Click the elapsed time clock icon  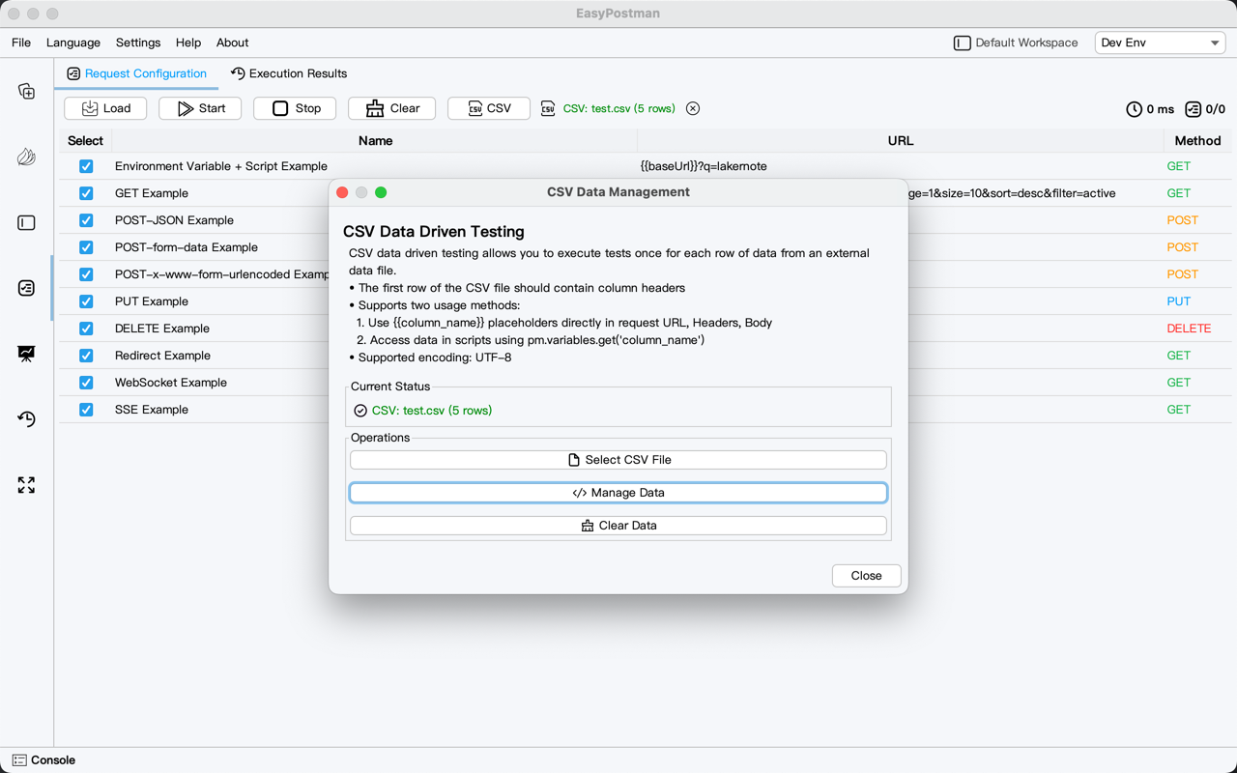pos(1135,109)
